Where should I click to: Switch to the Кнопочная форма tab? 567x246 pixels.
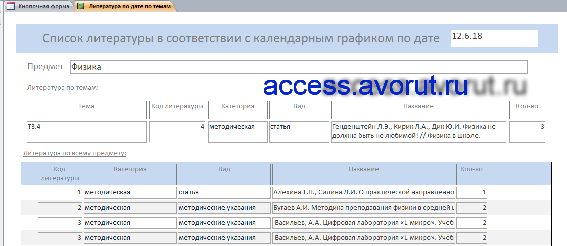point(38,6)
